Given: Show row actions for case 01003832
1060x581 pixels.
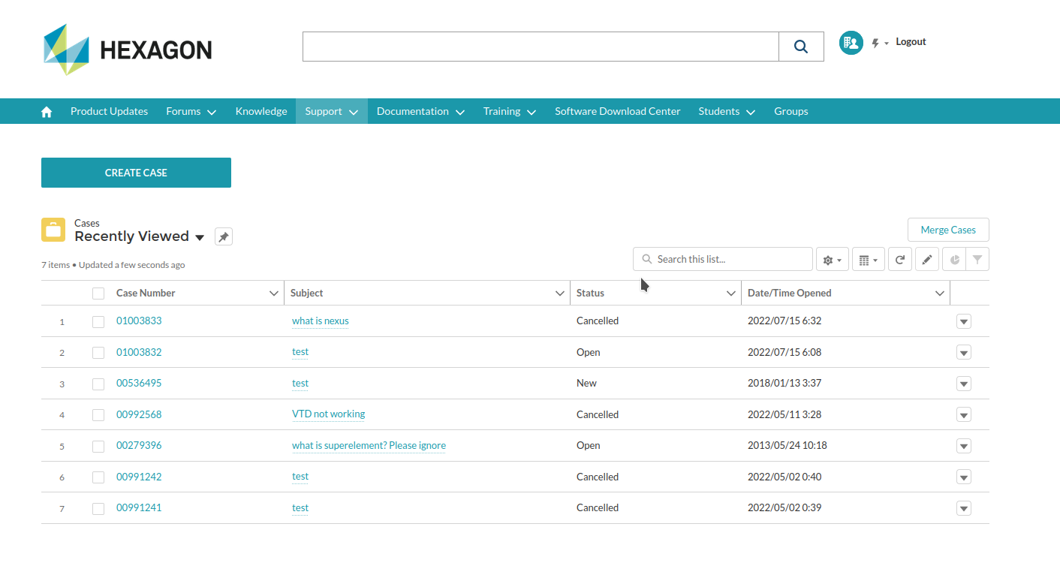Looking at the screenshot, I should point(965,353).
